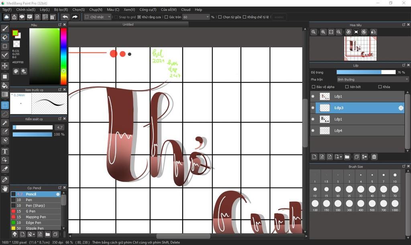Open the Chỉnh sửa(E) menu
The height and width of the screenshot is (245, 411).
pyautogui.click(x=26, y=10)
